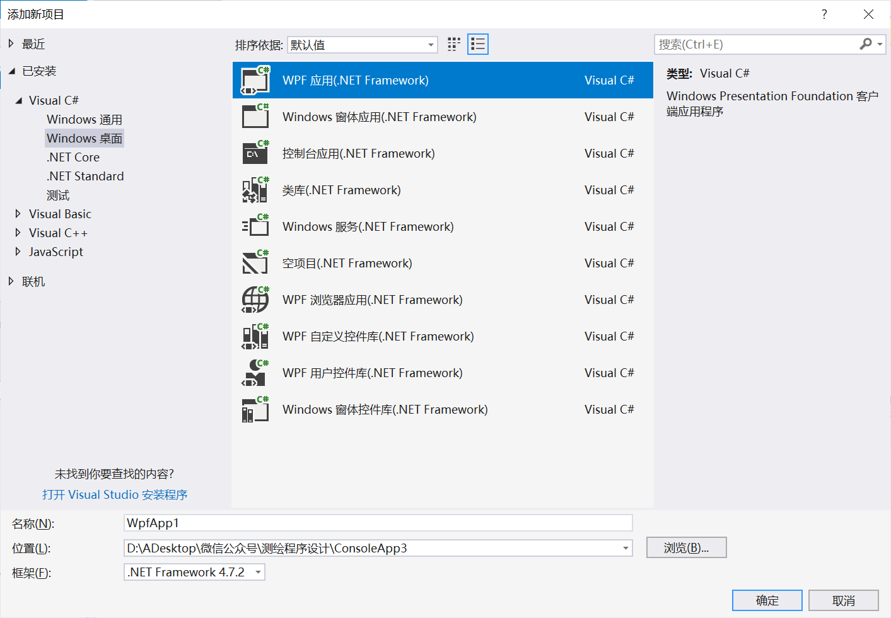The image size is (891, 618).
Task: Collapse the Visual C# tree node
Action: (18, 100)
